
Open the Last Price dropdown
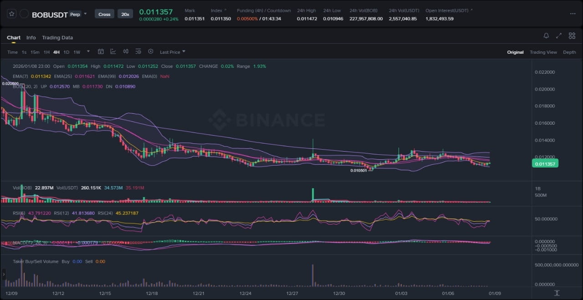click(173, 52)
